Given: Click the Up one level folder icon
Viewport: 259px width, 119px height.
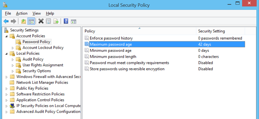Looking at the screenshot, I should pos(24,21).
